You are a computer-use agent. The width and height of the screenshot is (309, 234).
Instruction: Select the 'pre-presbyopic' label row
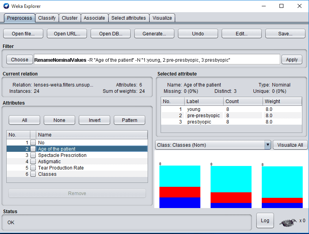(x=231, y=115)
